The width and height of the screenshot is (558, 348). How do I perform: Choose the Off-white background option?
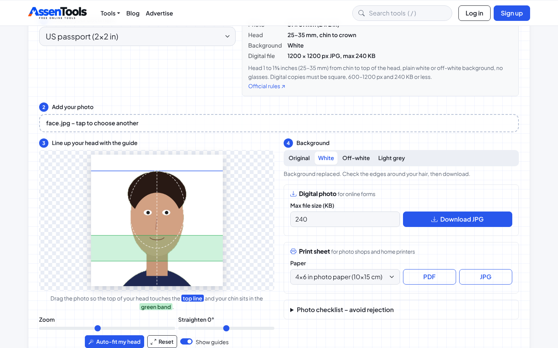(356, 158)
